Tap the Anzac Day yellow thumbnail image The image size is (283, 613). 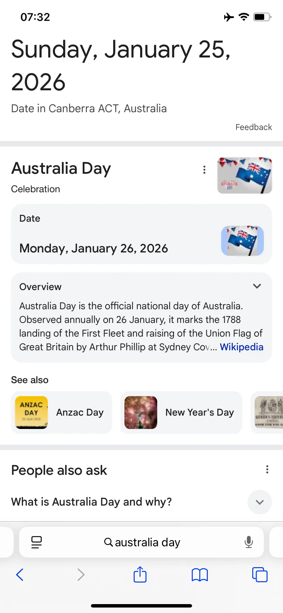(31, 413)
